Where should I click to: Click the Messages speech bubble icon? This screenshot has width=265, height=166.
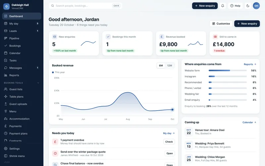pos(6,68)
